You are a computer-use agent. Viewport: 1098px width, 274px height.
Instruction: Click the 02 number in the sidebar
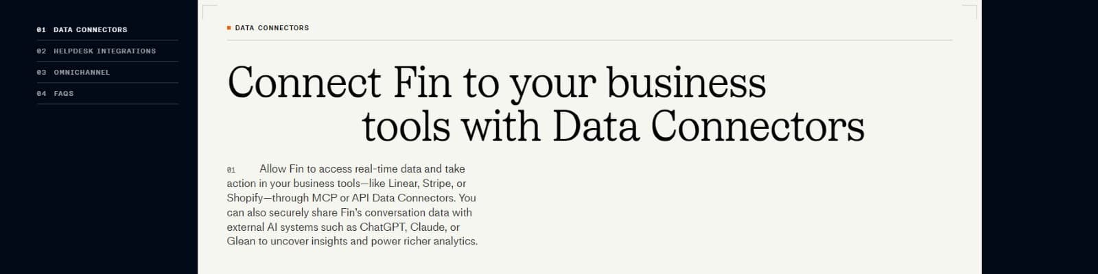tap(41, 51)
